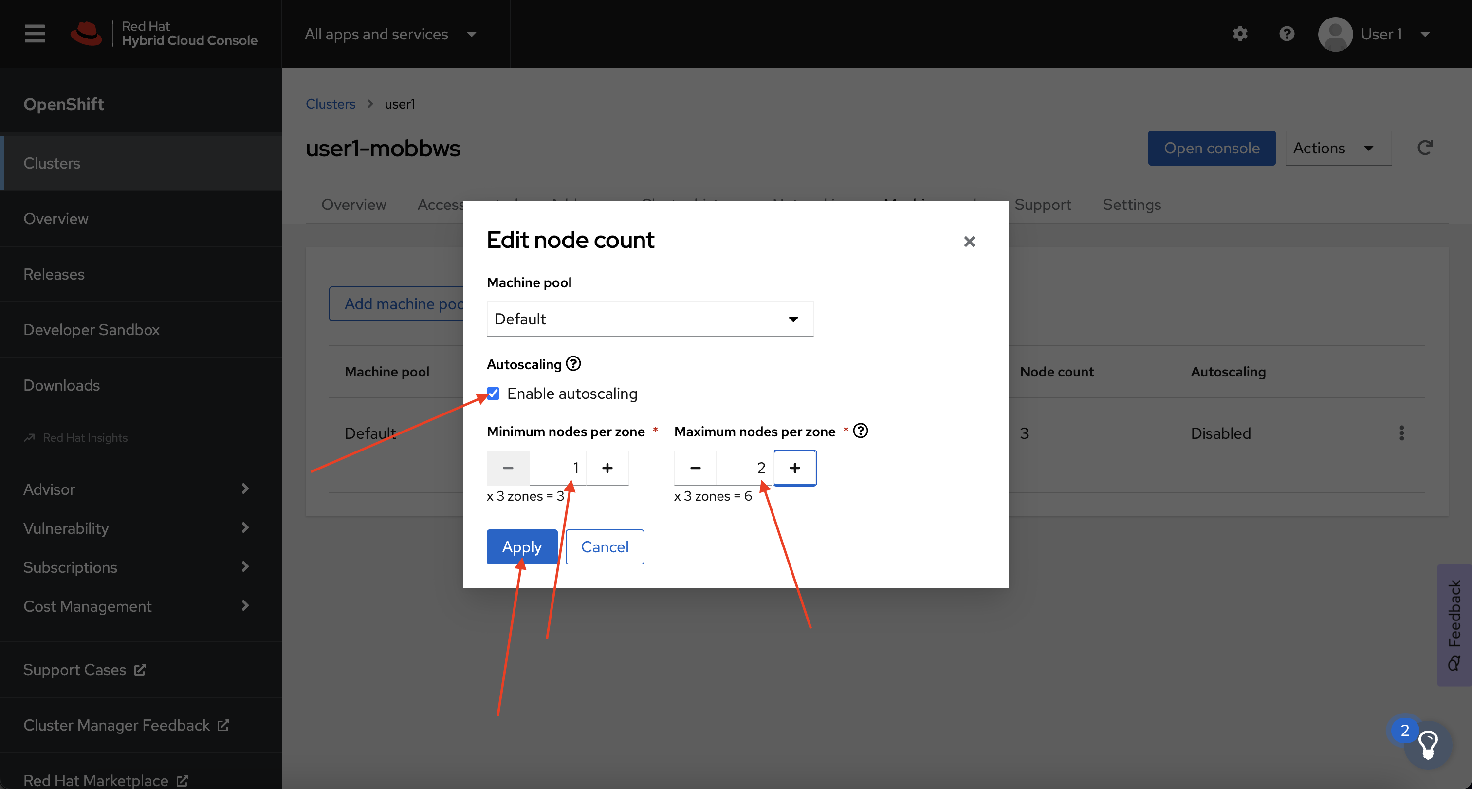
Task: Open kebab menu for Default machine pool
Action: pyautogui.click(x=1402, y=433)
